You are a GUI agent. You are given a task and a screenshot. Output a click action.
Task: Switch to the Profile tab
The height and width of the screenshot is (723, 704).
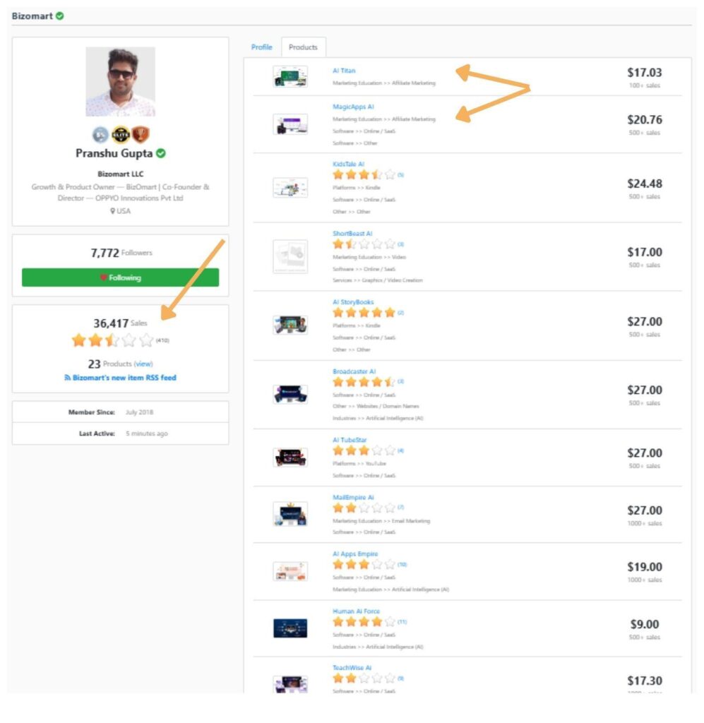tap(261, 47)
